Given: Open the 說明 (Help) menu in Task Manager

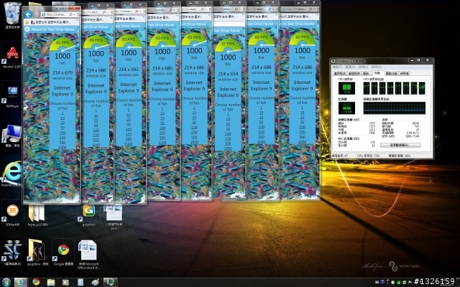Looking at the screenshot, I should tap(377, 67).
